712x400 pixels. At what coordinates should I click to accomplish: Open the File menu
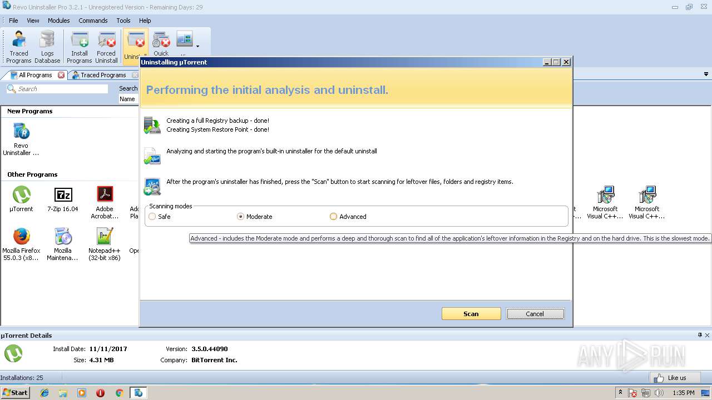[13, 21]
